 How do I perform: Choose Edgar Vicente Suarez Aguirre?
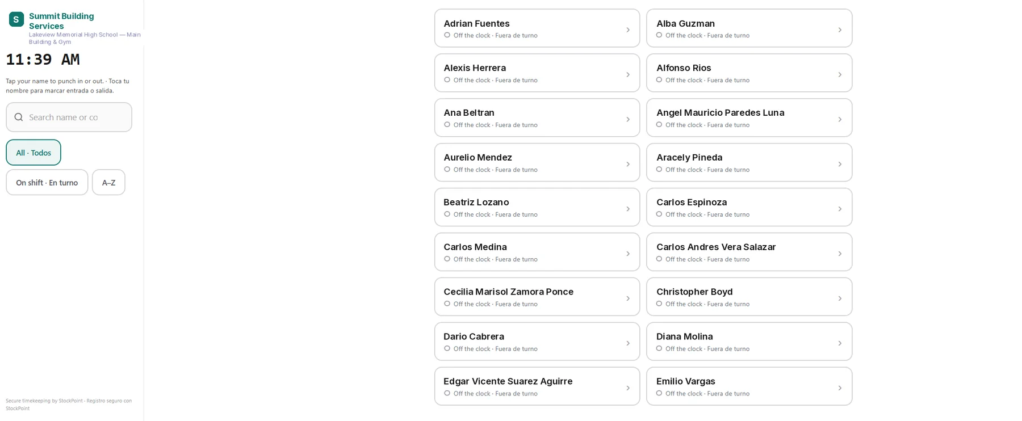click(537, 386)
